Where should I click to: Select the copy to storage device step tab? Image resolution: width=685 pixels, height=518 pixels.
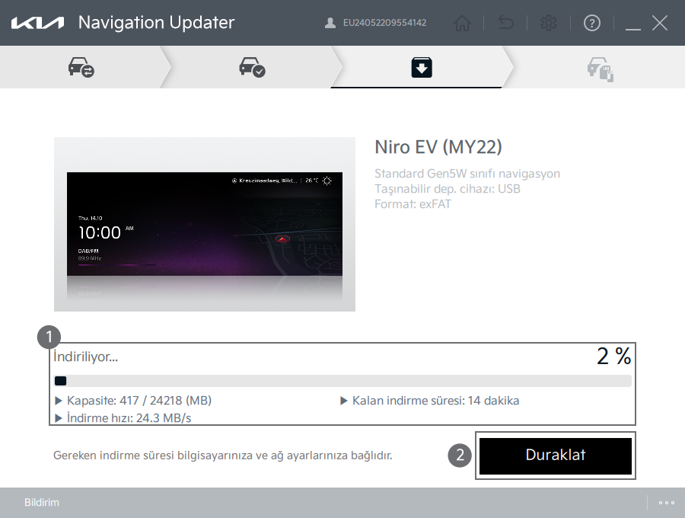tap(601, 69)
